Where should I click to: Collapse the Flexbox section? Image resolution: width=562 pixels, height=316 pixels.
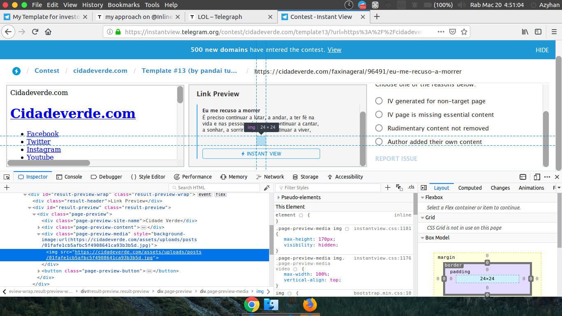[422, 197]
